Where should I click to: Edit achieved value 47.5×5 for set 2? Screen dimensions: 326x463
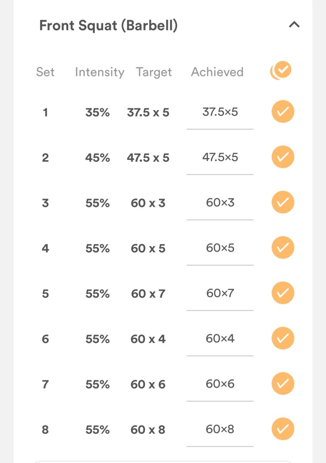point(220,157)
